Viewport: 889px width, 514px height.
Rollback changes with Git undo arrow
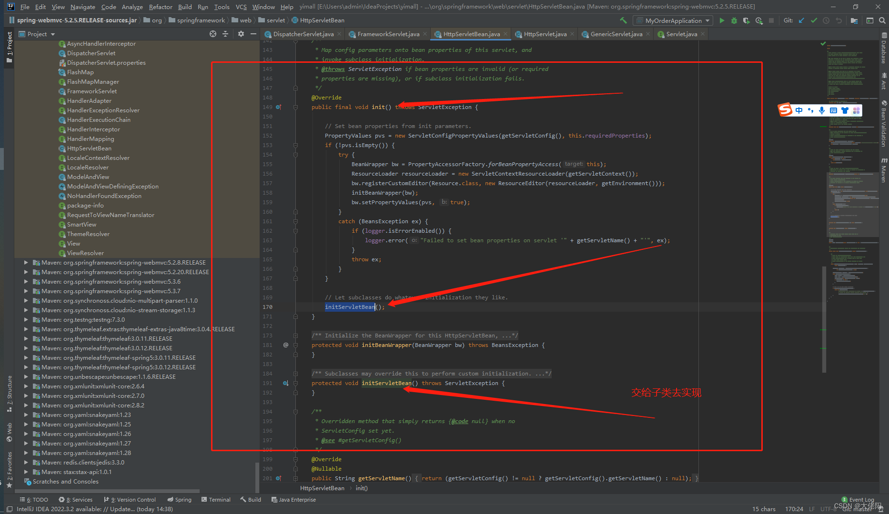point(838,20)
